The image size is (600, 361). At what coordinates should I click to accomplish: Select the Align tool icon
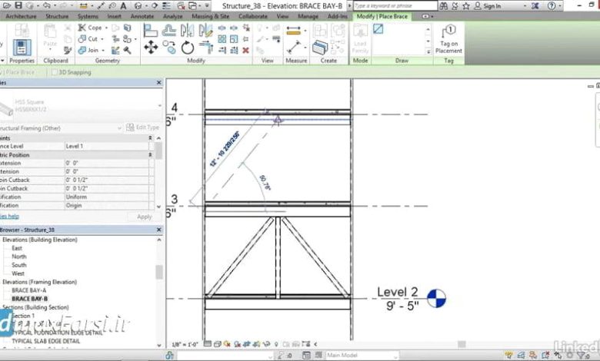click(x=151, y=30)
